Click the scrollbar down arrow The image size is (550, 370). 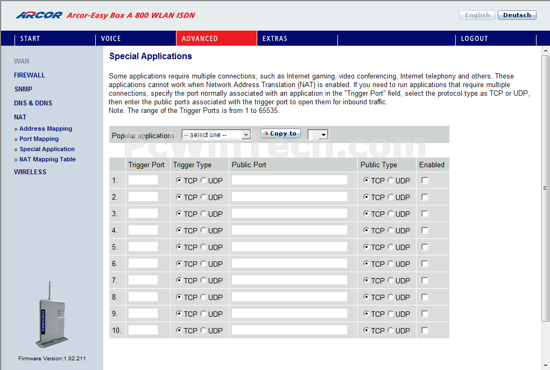click(545, 366)
